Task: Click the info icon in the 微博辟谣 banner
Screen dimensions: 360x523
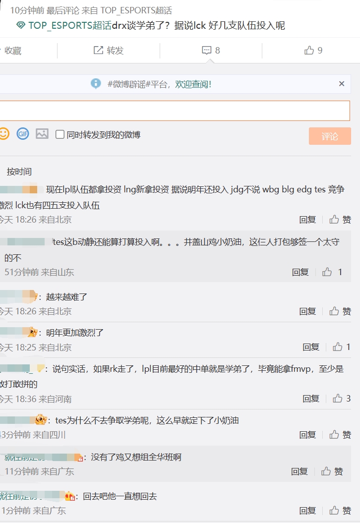Action: coord(96,83)
